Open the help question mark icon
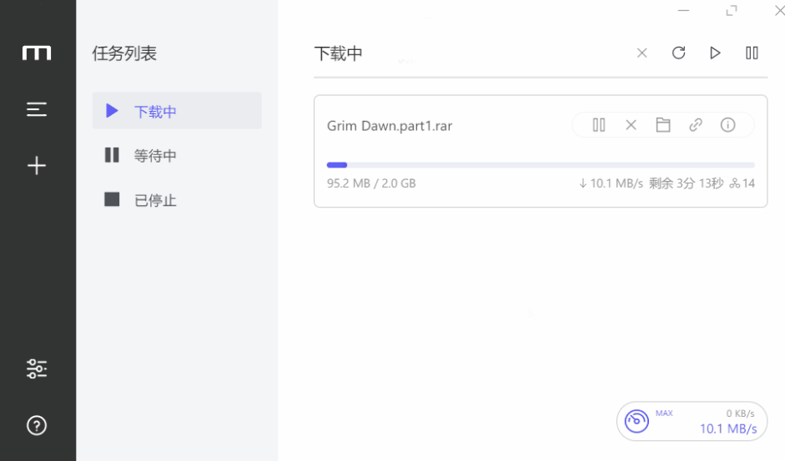This screenshot has height=461, width=785. [x=37, y=425]
